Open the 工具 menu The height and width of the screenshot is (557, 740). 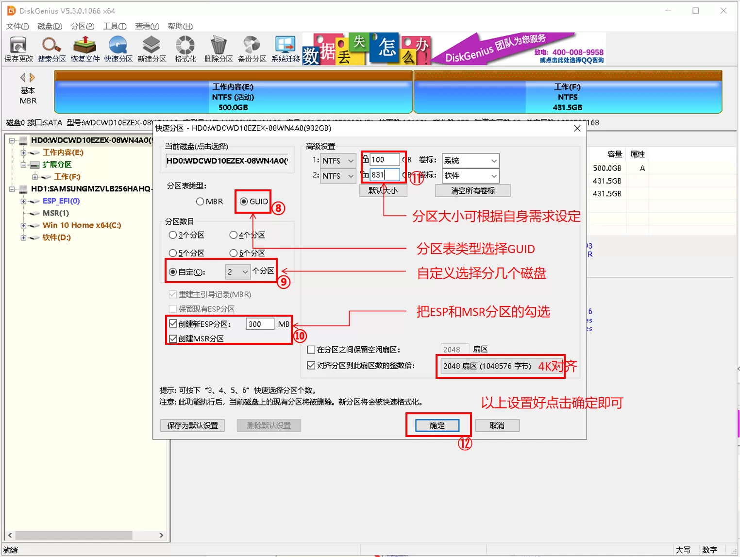click(114, 26)
